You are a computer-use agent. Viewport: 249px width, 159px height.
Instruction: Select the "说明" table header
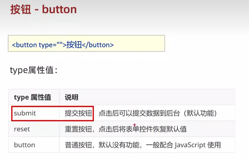click(x=71, y=97)
